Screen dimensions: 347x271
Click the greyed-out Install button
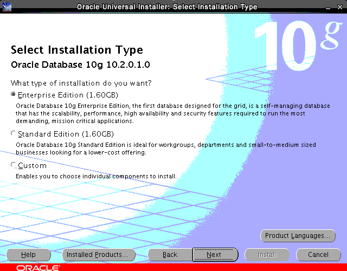[x=267, y=255]
